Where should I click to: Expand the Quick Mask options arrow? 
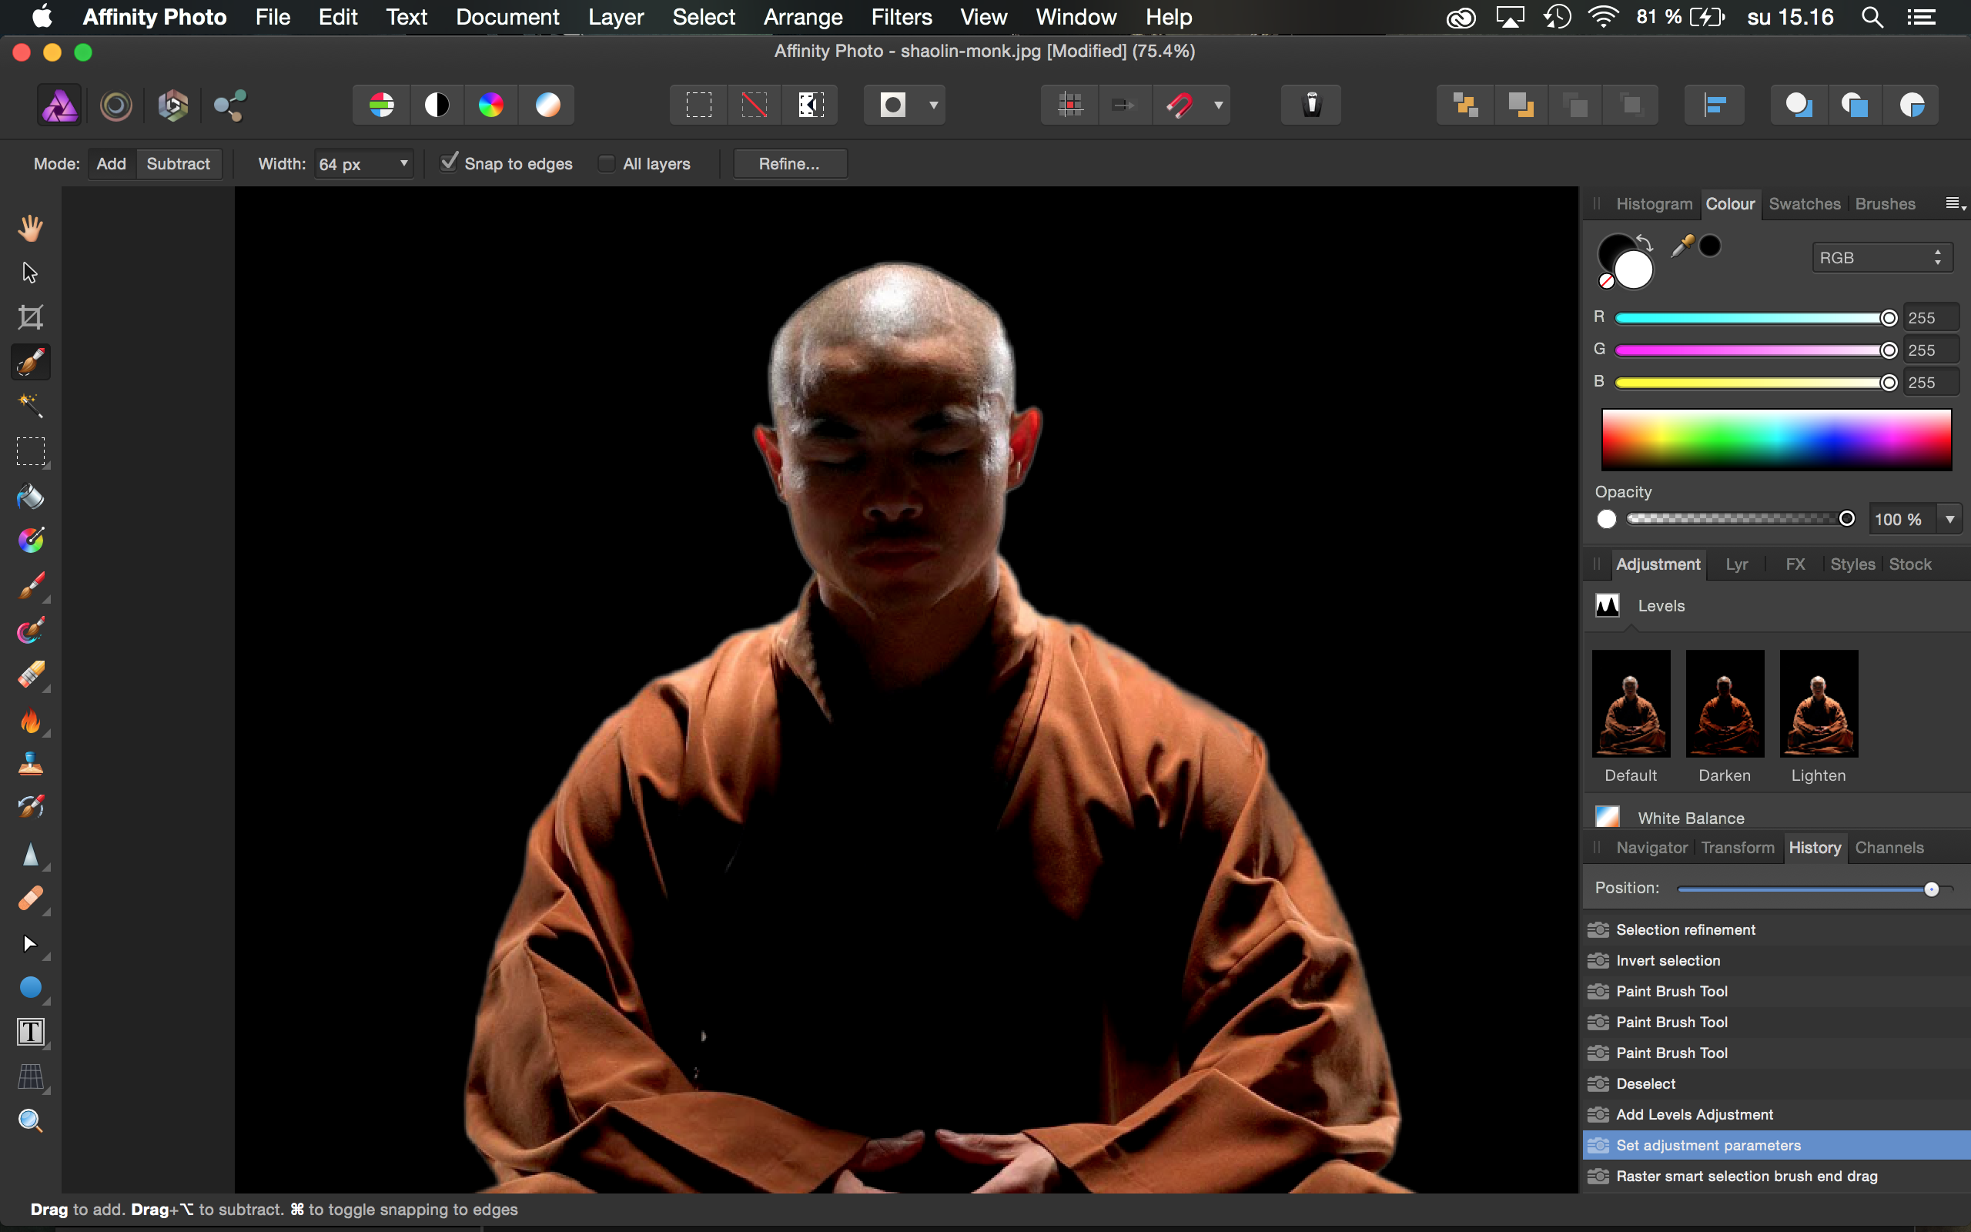coord(934,104)
